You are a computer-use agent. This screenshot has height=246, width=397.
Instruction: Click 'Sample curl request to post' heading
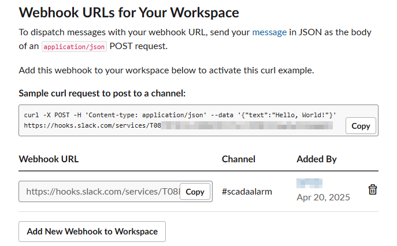102,94
